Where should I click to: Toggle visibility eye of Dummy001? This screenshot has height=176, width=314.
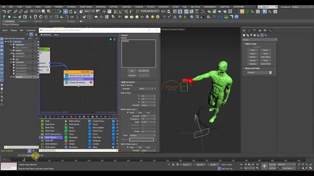11,53
